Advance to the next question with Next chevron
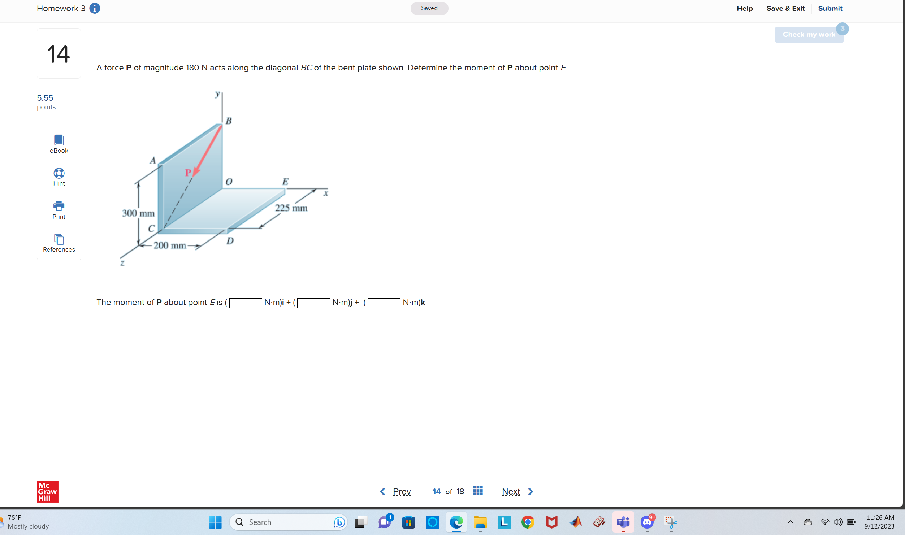 pos(530,491)
